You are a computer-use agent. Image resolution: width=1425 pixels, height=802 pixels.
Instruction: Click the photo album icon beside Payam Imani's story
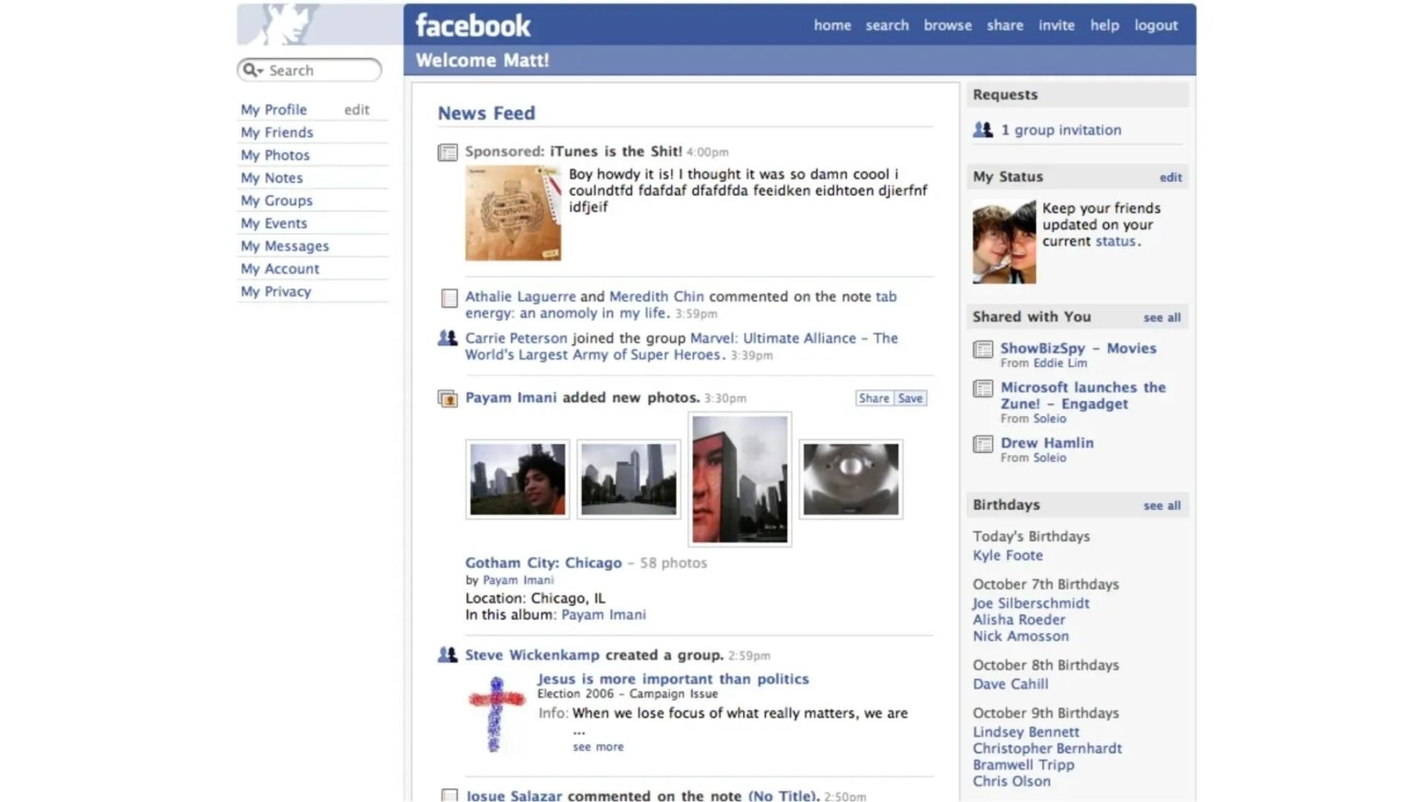point(448,399)
